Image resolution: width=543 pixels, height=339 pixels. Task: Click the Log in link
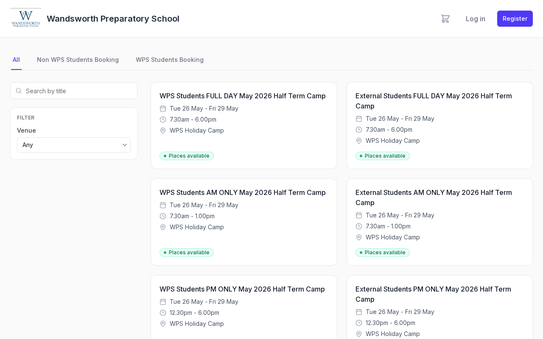tap(476, 19)
